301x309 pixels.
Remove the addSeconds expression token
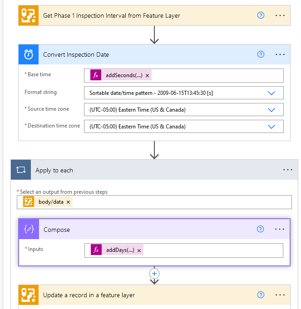(148, 75)
